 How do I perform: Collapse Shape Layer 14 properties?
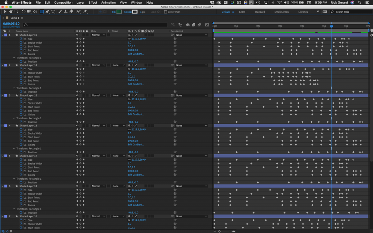click(x=3, y=65)
